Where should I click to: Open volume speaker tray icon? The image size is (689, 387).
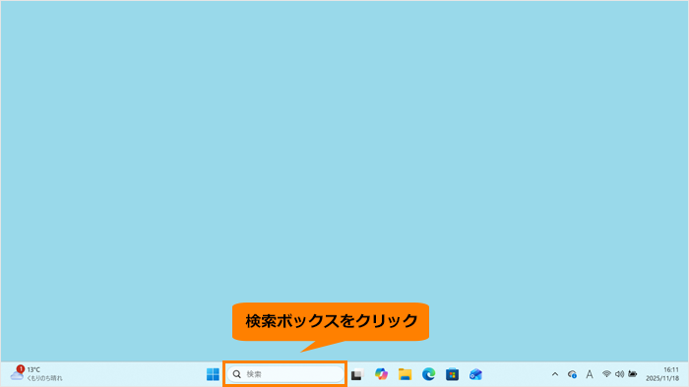(619, 374)
